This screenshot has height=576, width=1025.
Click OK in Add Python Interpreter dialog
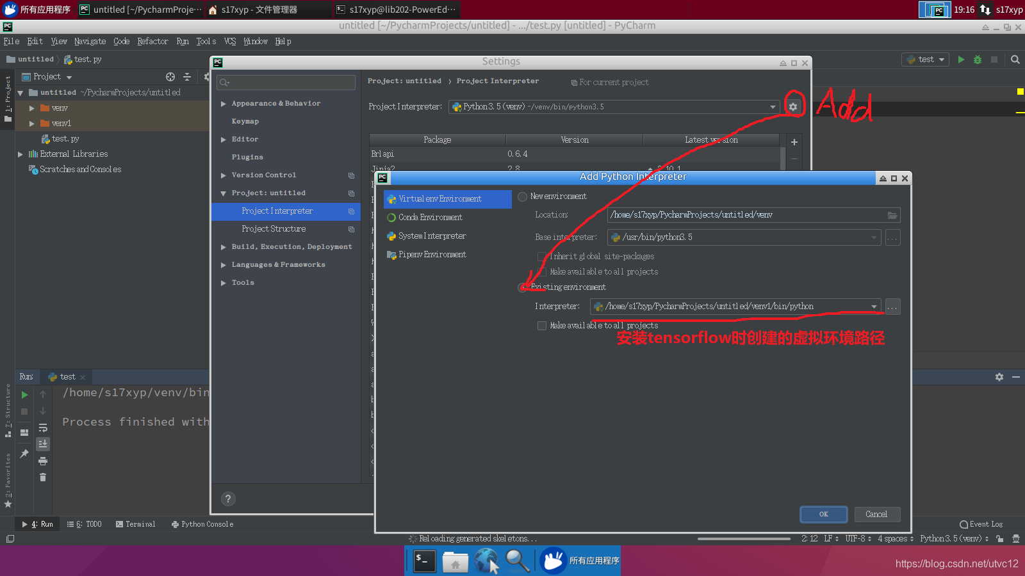[824, 514]
